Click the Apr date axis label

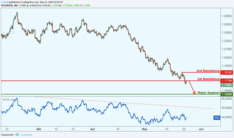[x=93, y=129]
